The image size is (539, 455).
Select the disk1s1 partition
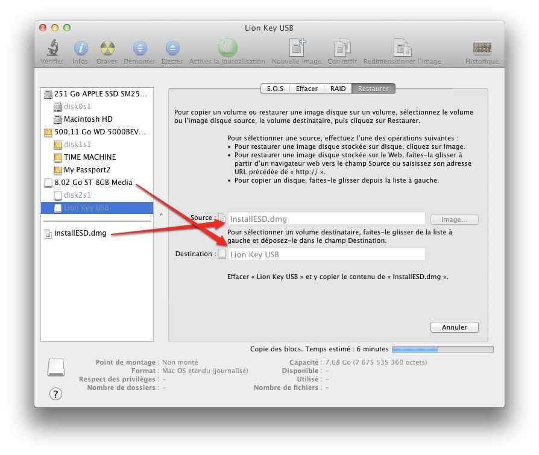[97, 145]
